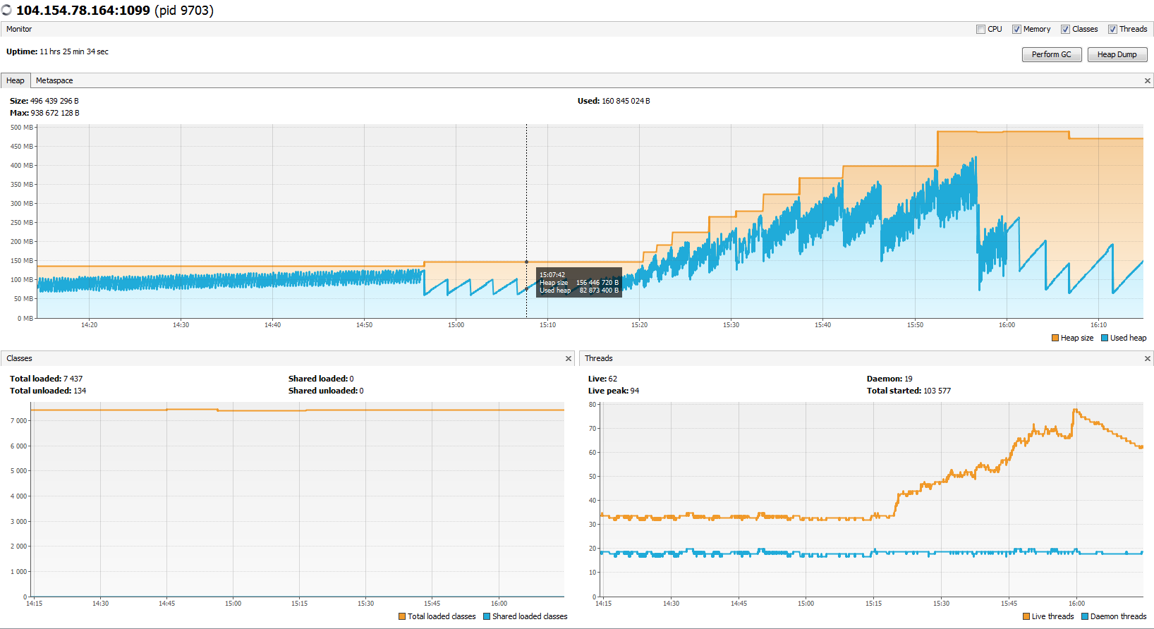Close the Classes panel
The height and width of the screenshot is (629, 1154).
[x=569, y=359]
